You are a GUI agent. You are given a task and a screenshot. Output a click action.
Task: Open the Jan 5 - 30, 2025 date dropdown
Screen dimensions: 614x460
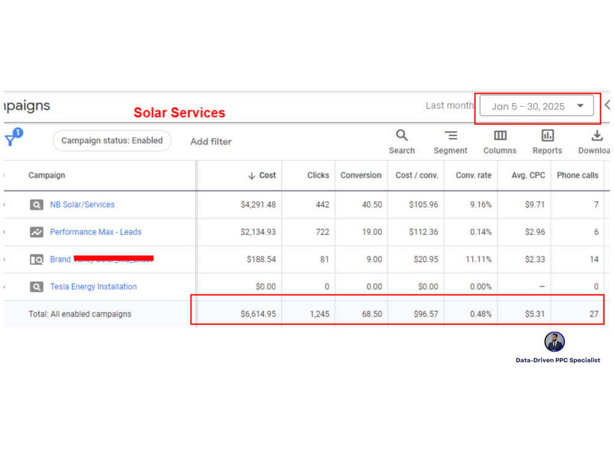click(537, 106)
